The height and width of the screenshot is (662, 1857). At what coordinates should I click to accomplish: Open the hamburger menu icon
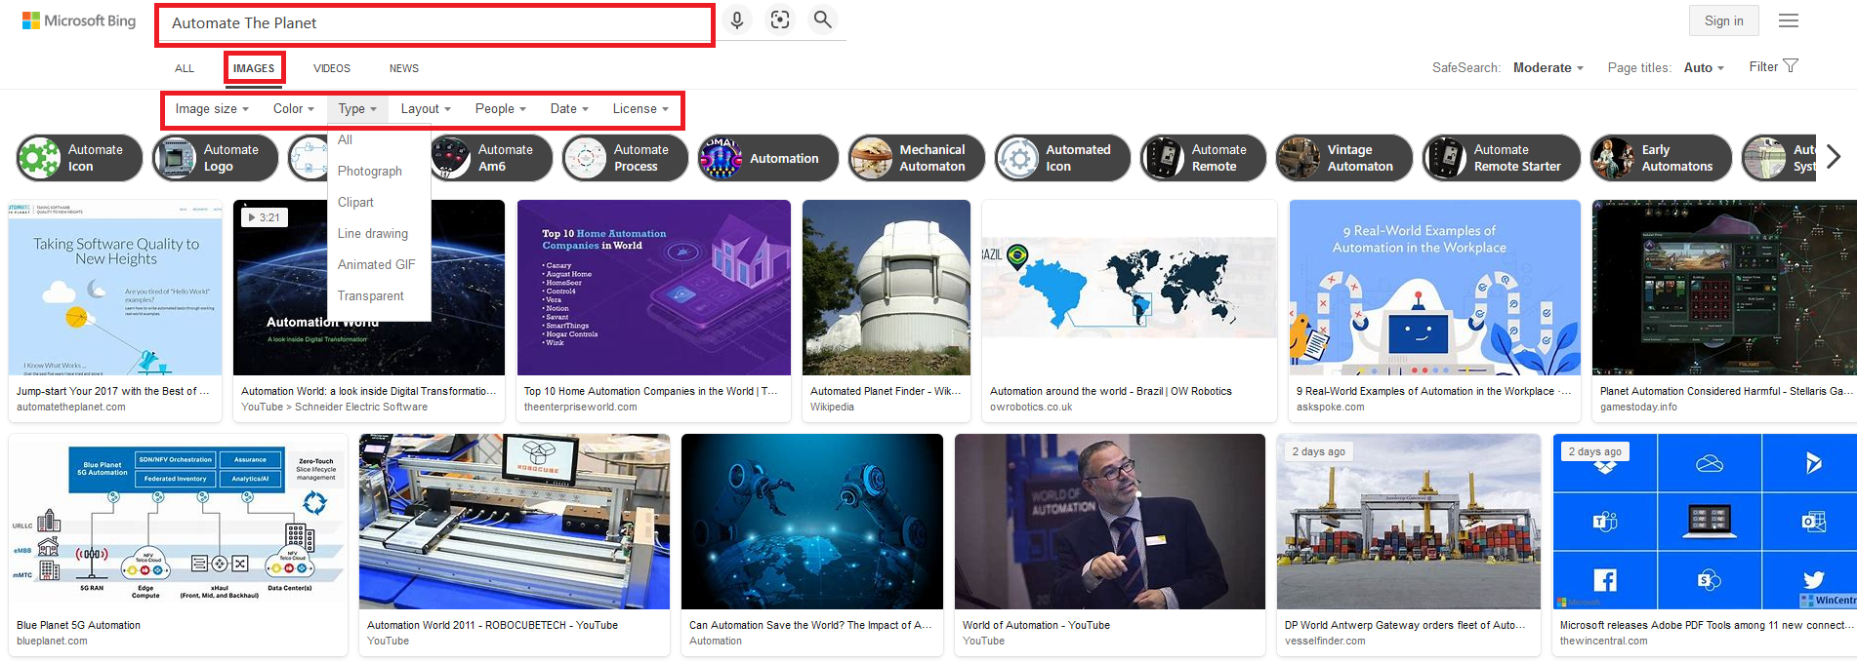pos(1789,20)
